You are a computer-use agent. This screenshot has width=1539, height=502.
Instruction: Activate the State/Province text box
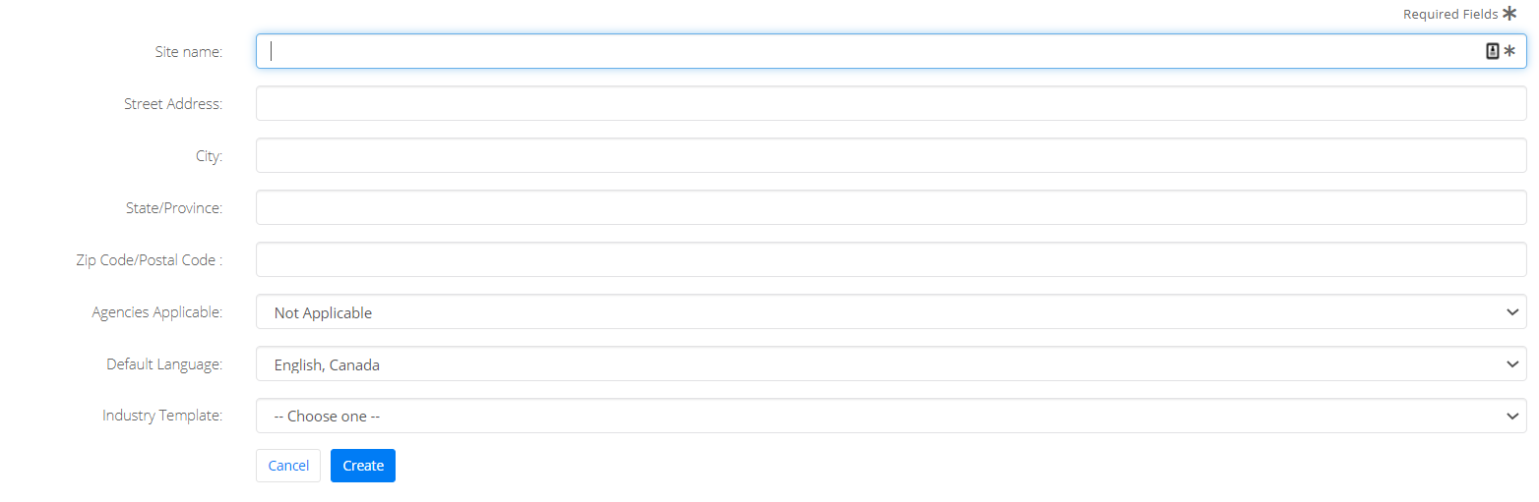click(892, 207)
